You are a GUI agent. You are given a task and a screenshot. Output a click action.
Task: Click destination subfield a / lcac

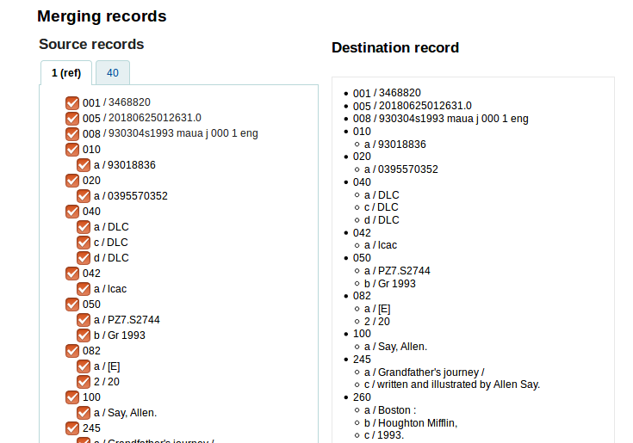[x=381, y=245]
